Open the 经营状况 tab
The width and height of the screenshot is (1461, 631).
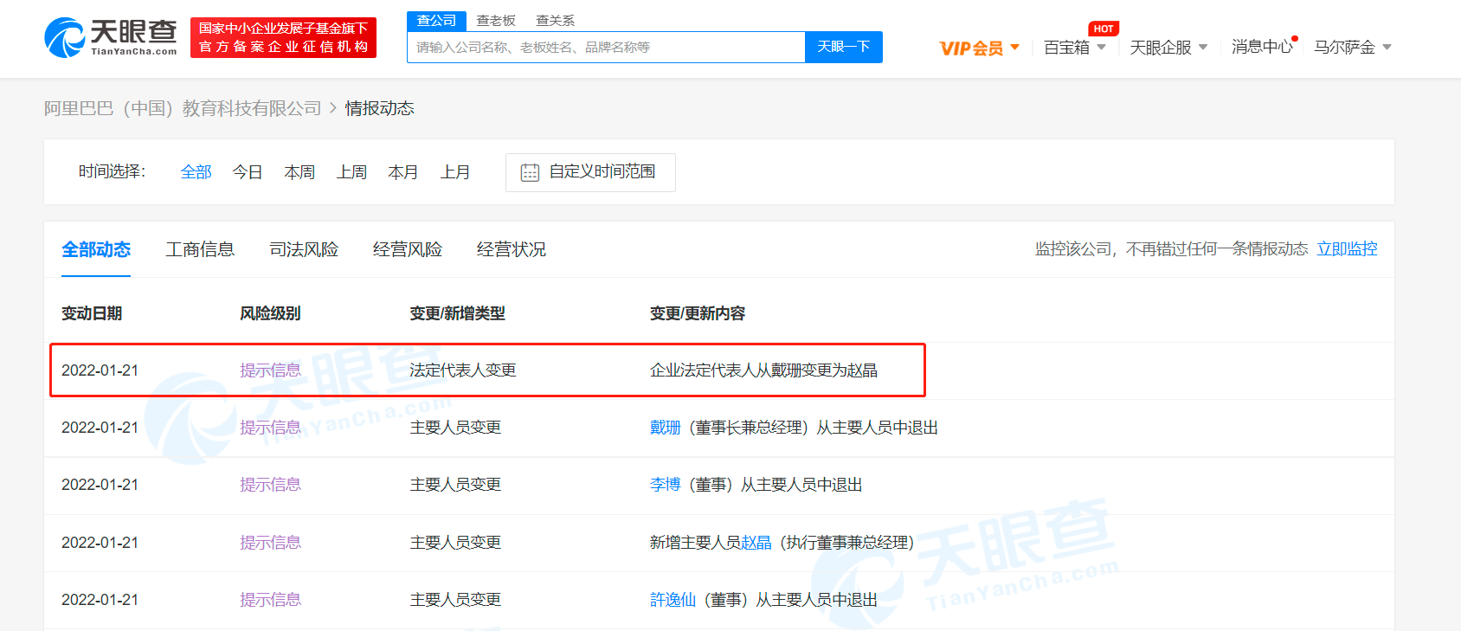coord(511,249)
